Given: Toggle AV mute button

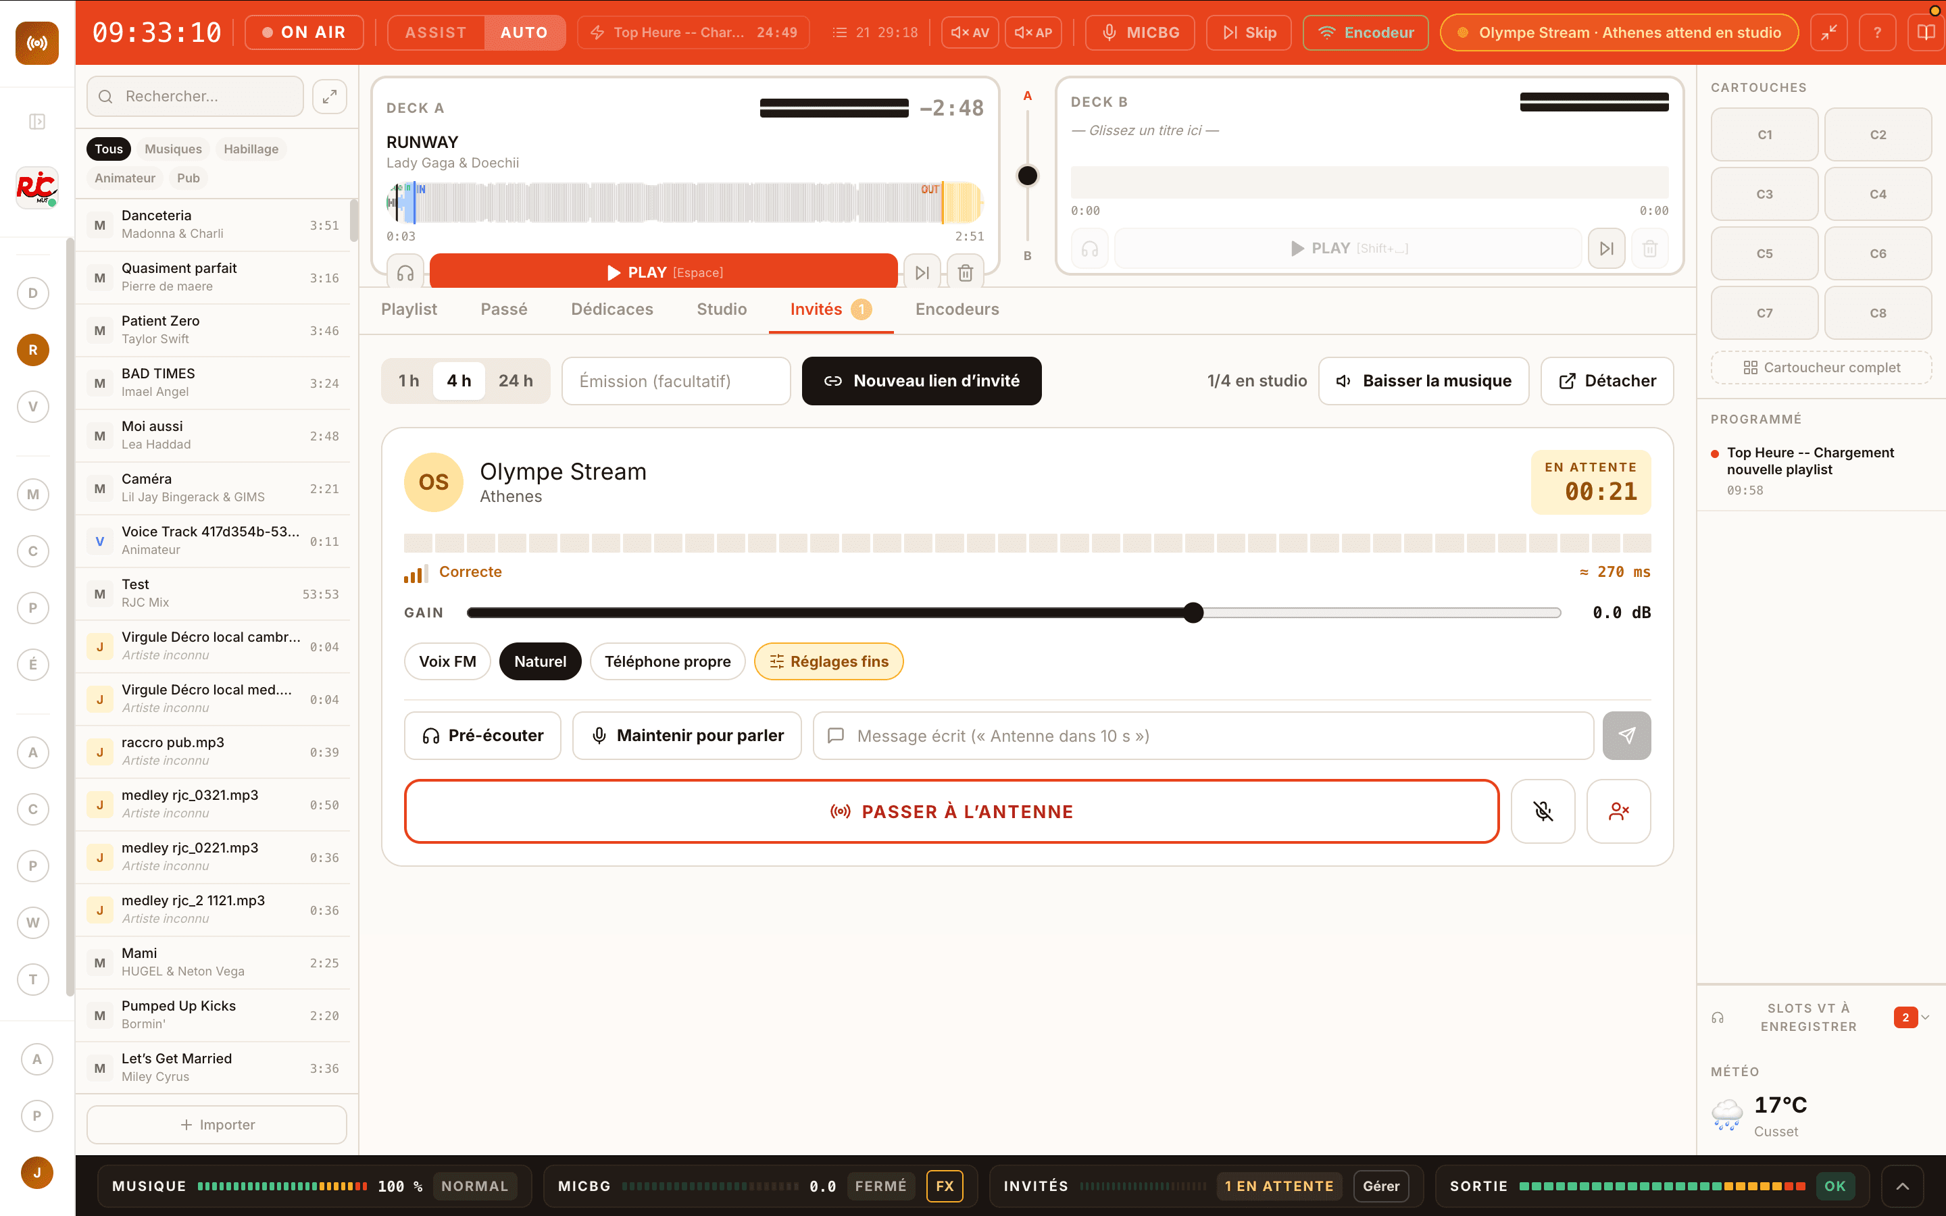Looking at the screenshot, I should [x=970, y=32].
